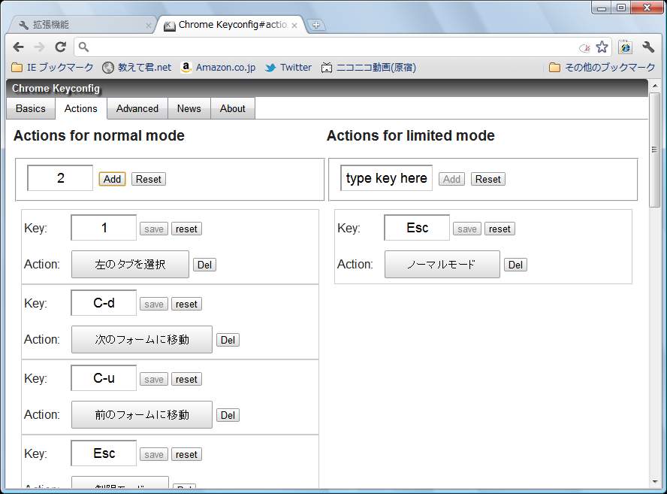Open the 次のフォームに移動 action selector
Screen dimensions: 667x494
point(142,339)
